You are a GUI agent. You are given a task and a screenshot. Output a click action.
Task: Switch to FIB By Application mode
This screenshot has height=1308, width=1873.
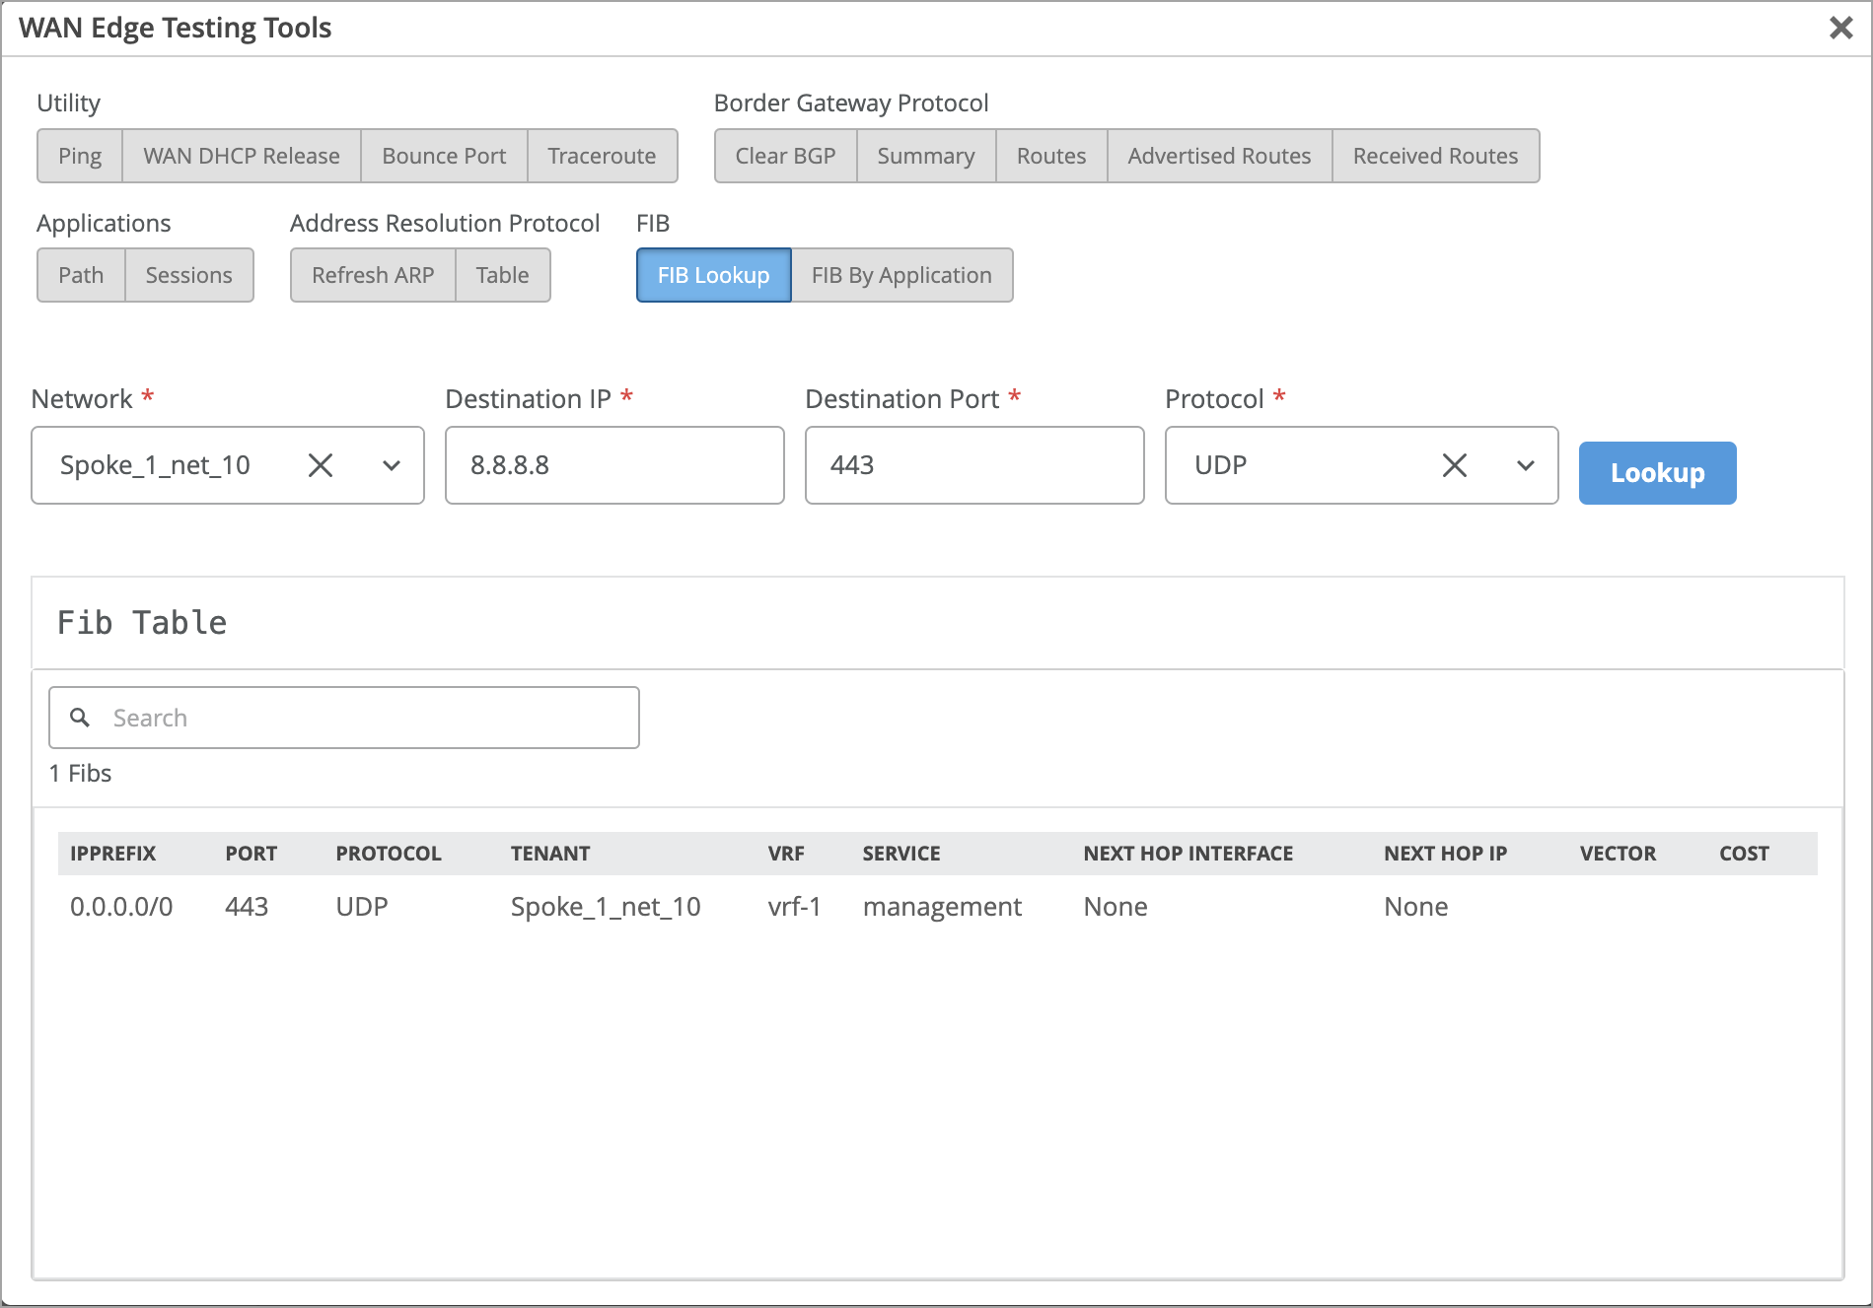pos(900,275)
